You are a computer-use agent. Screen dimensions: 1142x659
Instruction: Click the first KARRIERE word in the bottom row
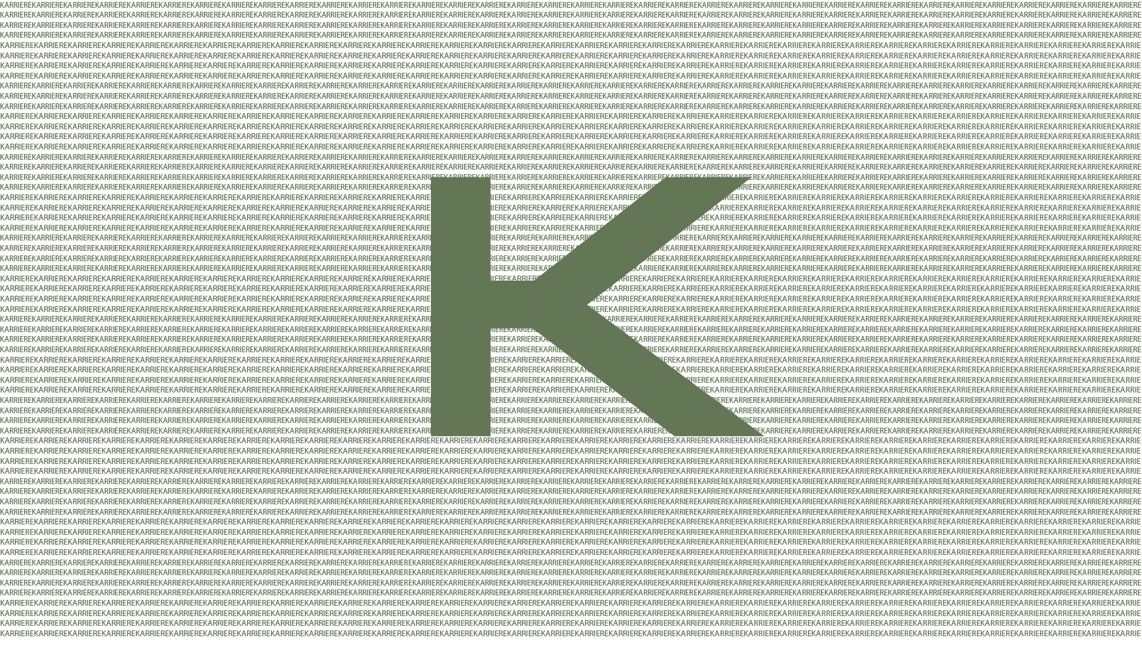tap(17, 633)
